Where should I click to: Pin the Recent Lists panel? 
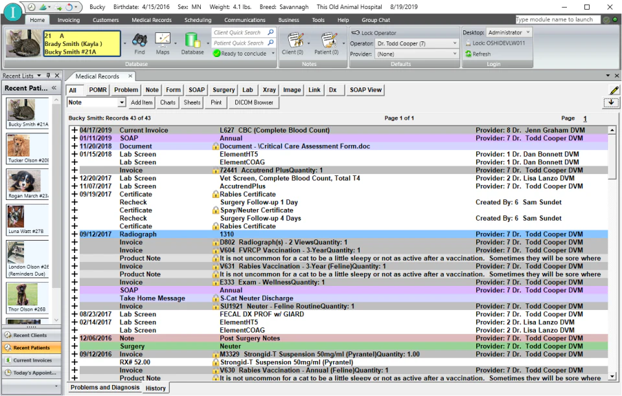click(x=47, y=76)
